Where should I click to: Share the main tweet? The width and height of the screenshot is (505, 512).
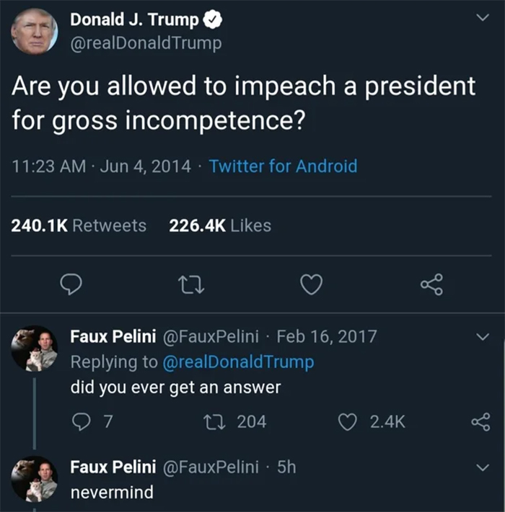coord(431,287)
